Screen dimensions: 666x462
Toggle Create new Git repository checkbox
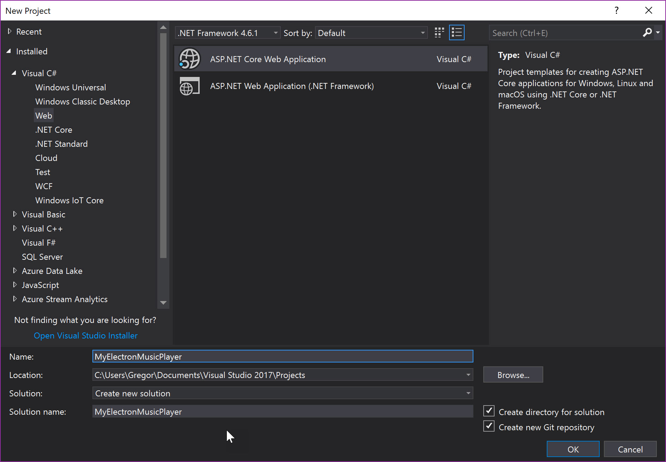coord(489,426)
